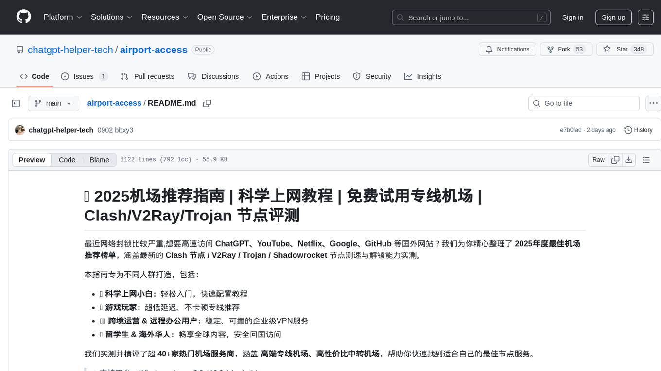Image resolution: width=661 pixels, height=371 pixels.
Task: Click the Public visibility label
Action: coord(203,50)
